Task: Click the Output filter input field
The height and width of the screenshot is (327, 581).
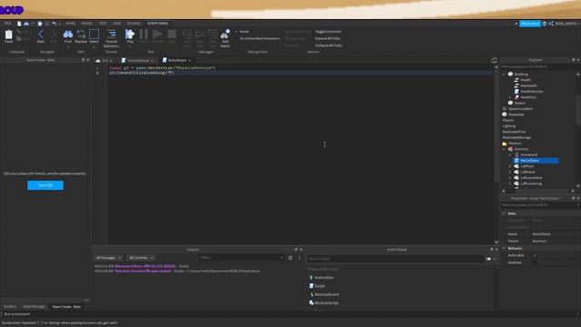Action: 241,258
